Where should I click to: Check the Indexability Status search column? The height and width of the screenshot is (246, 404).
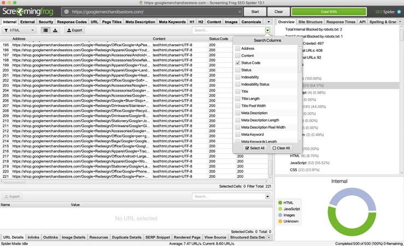coord(237,85)
